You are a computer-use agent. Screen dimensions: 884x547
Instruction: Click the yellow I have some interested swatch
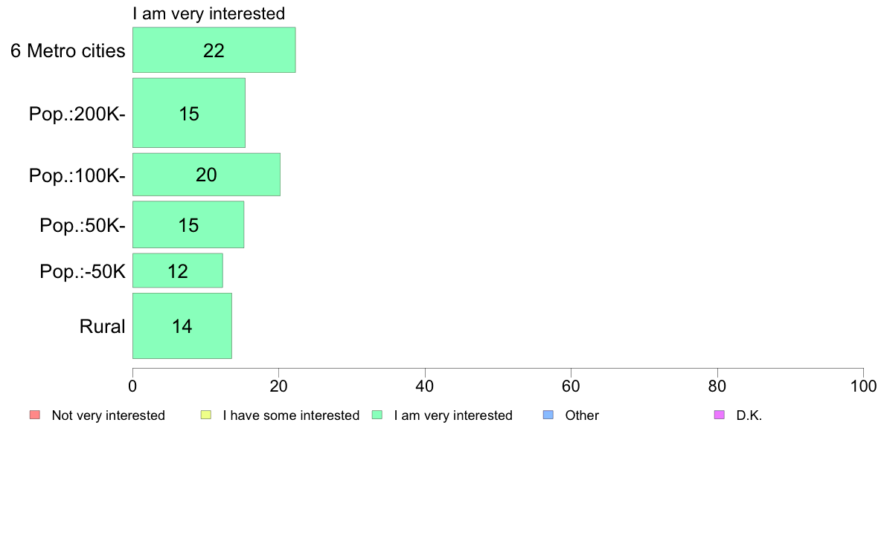(206, 415)
